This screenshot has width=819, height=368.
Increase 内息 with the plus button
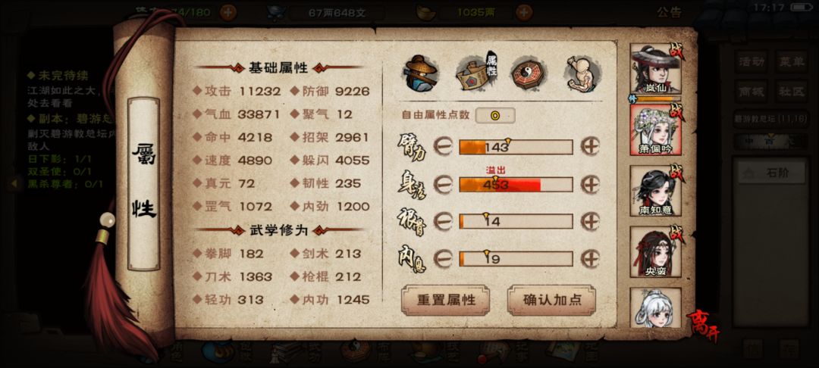pos(590,258)
